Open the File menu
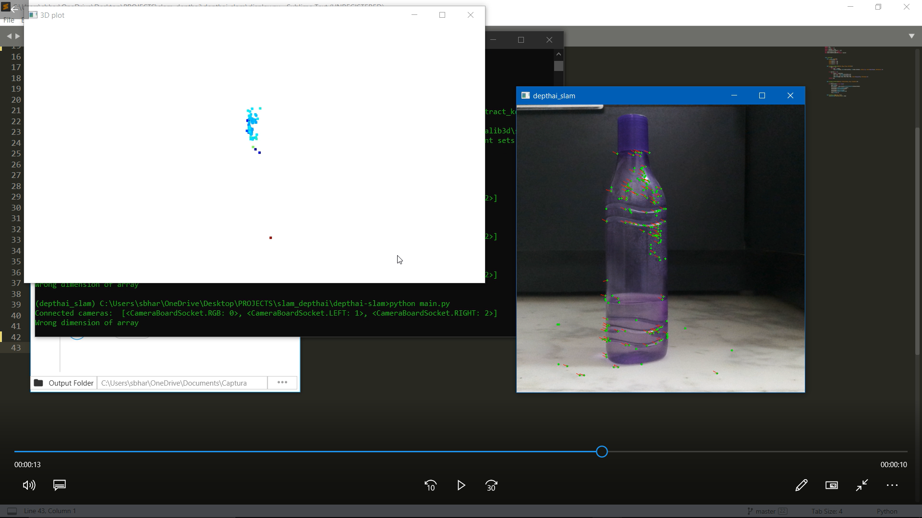Viewport: 922px width, 518px height. [9, 20]
